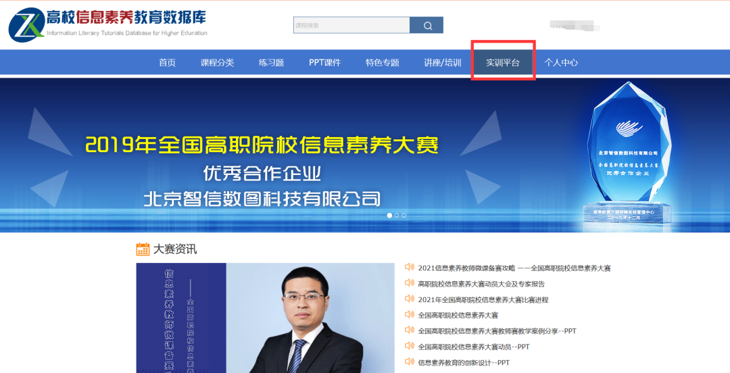Open 讲座/培训 navigation item

[443, 62]
